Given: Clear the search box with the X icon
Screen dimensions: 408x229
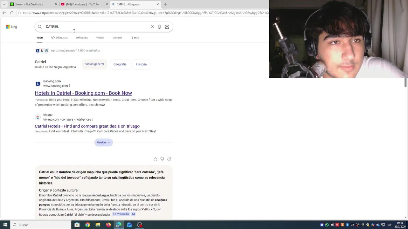Looking at the screenshot, I should pyautogui.click(x=152, y=27).
